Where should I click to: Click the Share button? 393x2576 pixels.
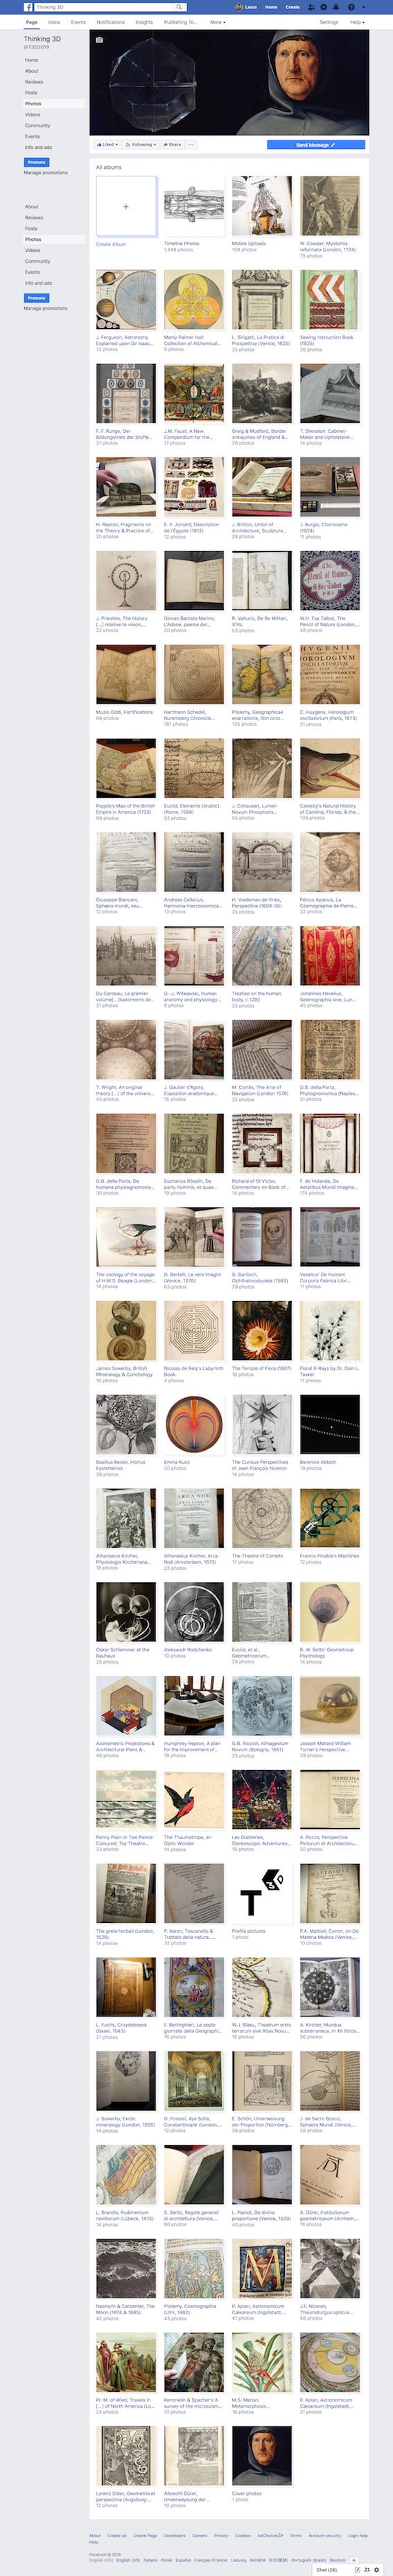tap(172, 144)
